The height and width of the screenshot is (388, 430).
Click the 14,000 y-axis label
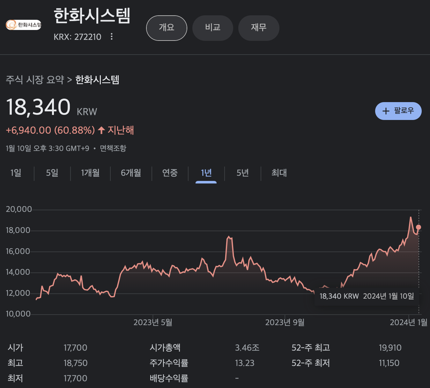18,272
